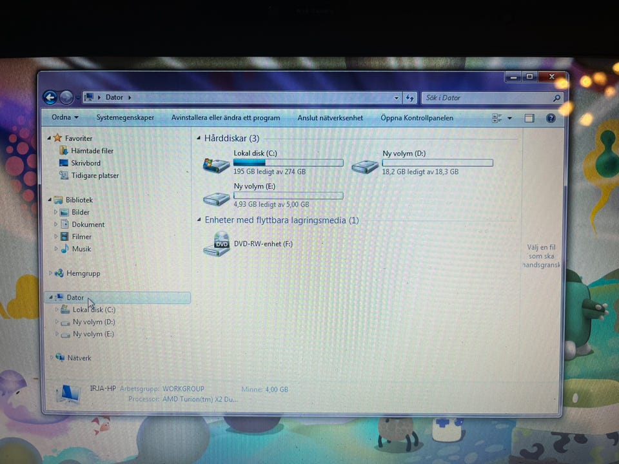
Task: Click the magnifying glass search icon
Action: (x=556, y=98)
